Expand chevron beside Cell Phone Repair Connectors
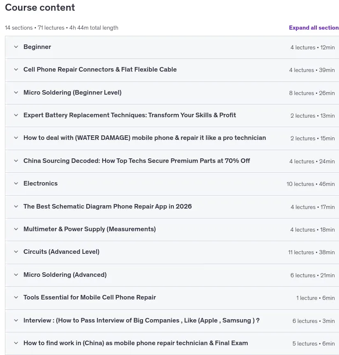The height and width of the screenshot is (355, 339). coord(16,70)
